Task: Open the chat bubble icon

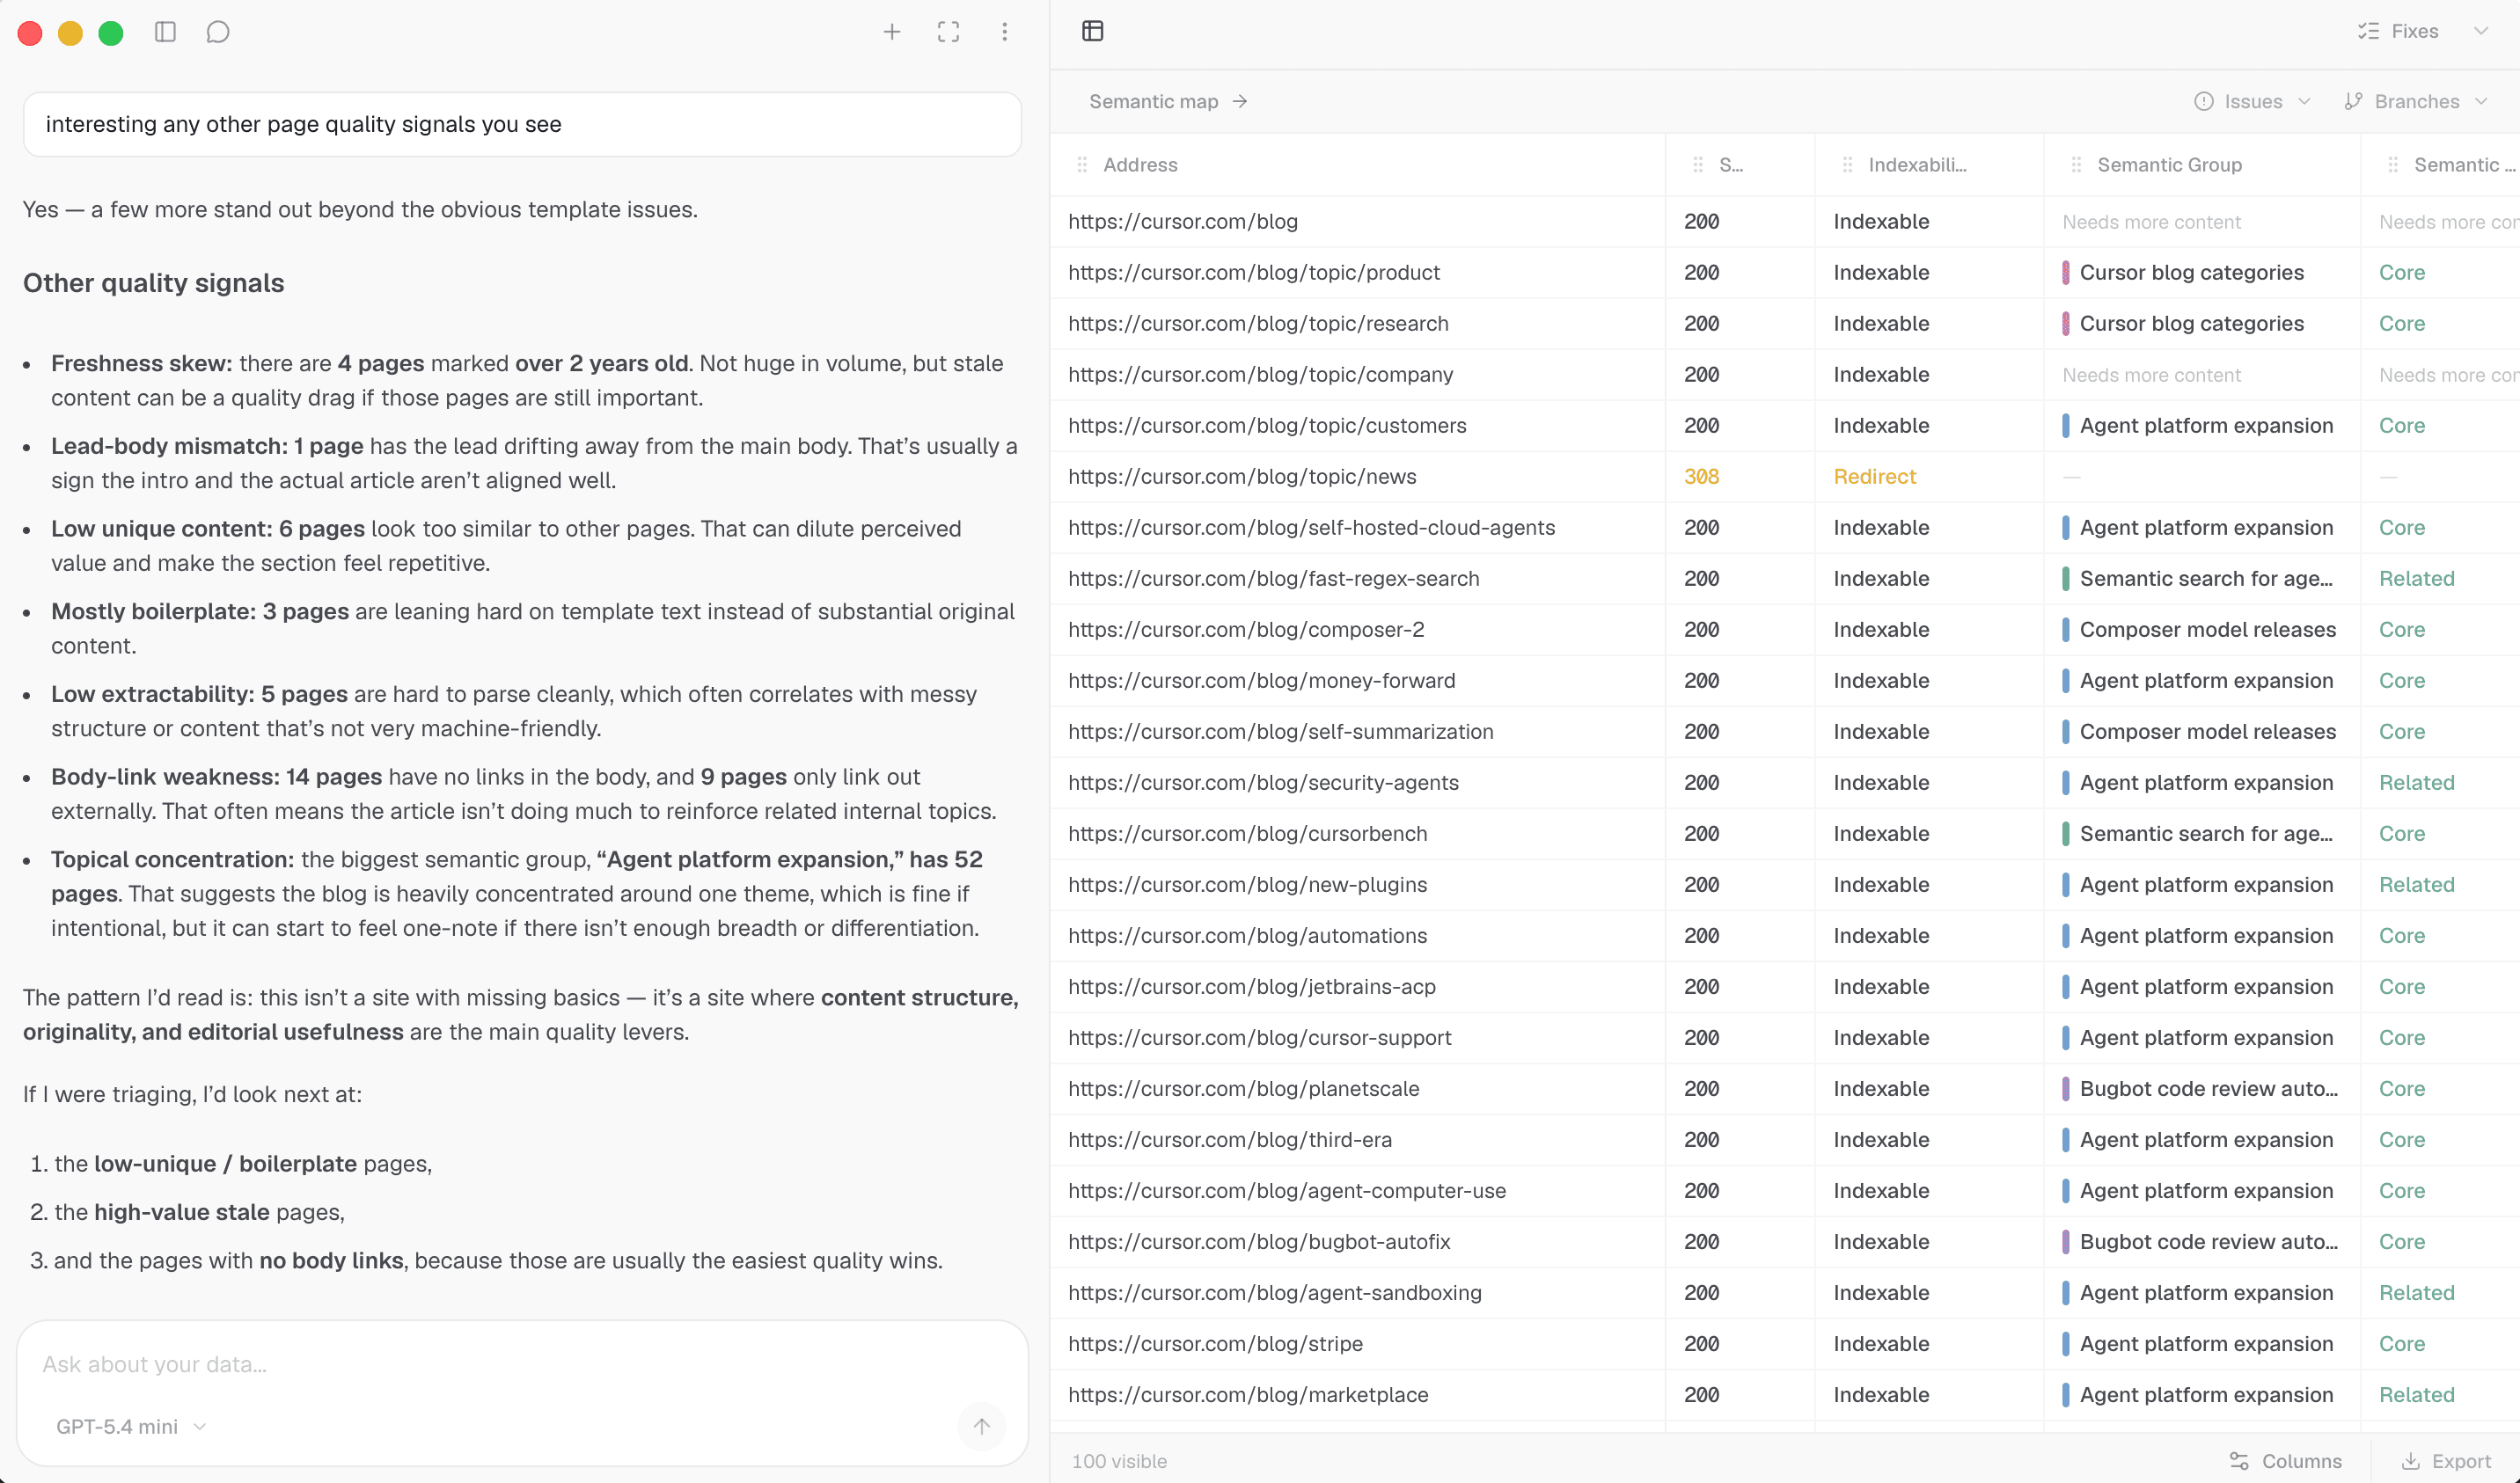Action: click(218, 32)
